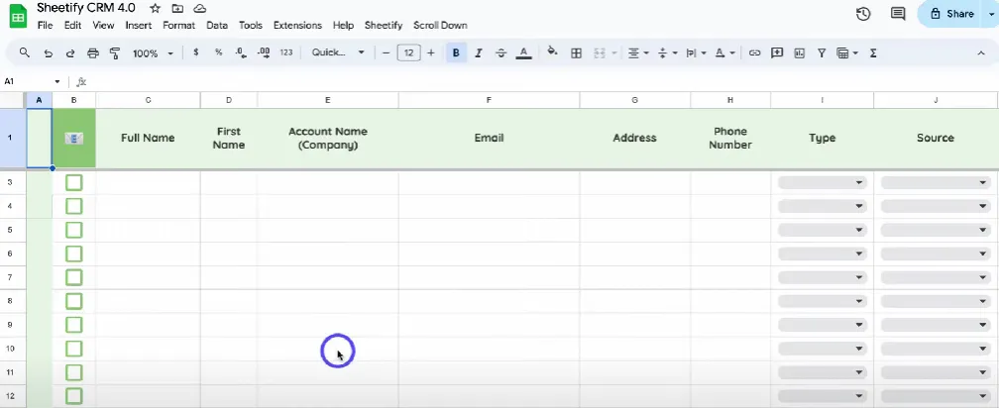Image resolution: width=999 pixels, height=408 pixels.
Task: Decrease decimal places
Action: (241, 52)
